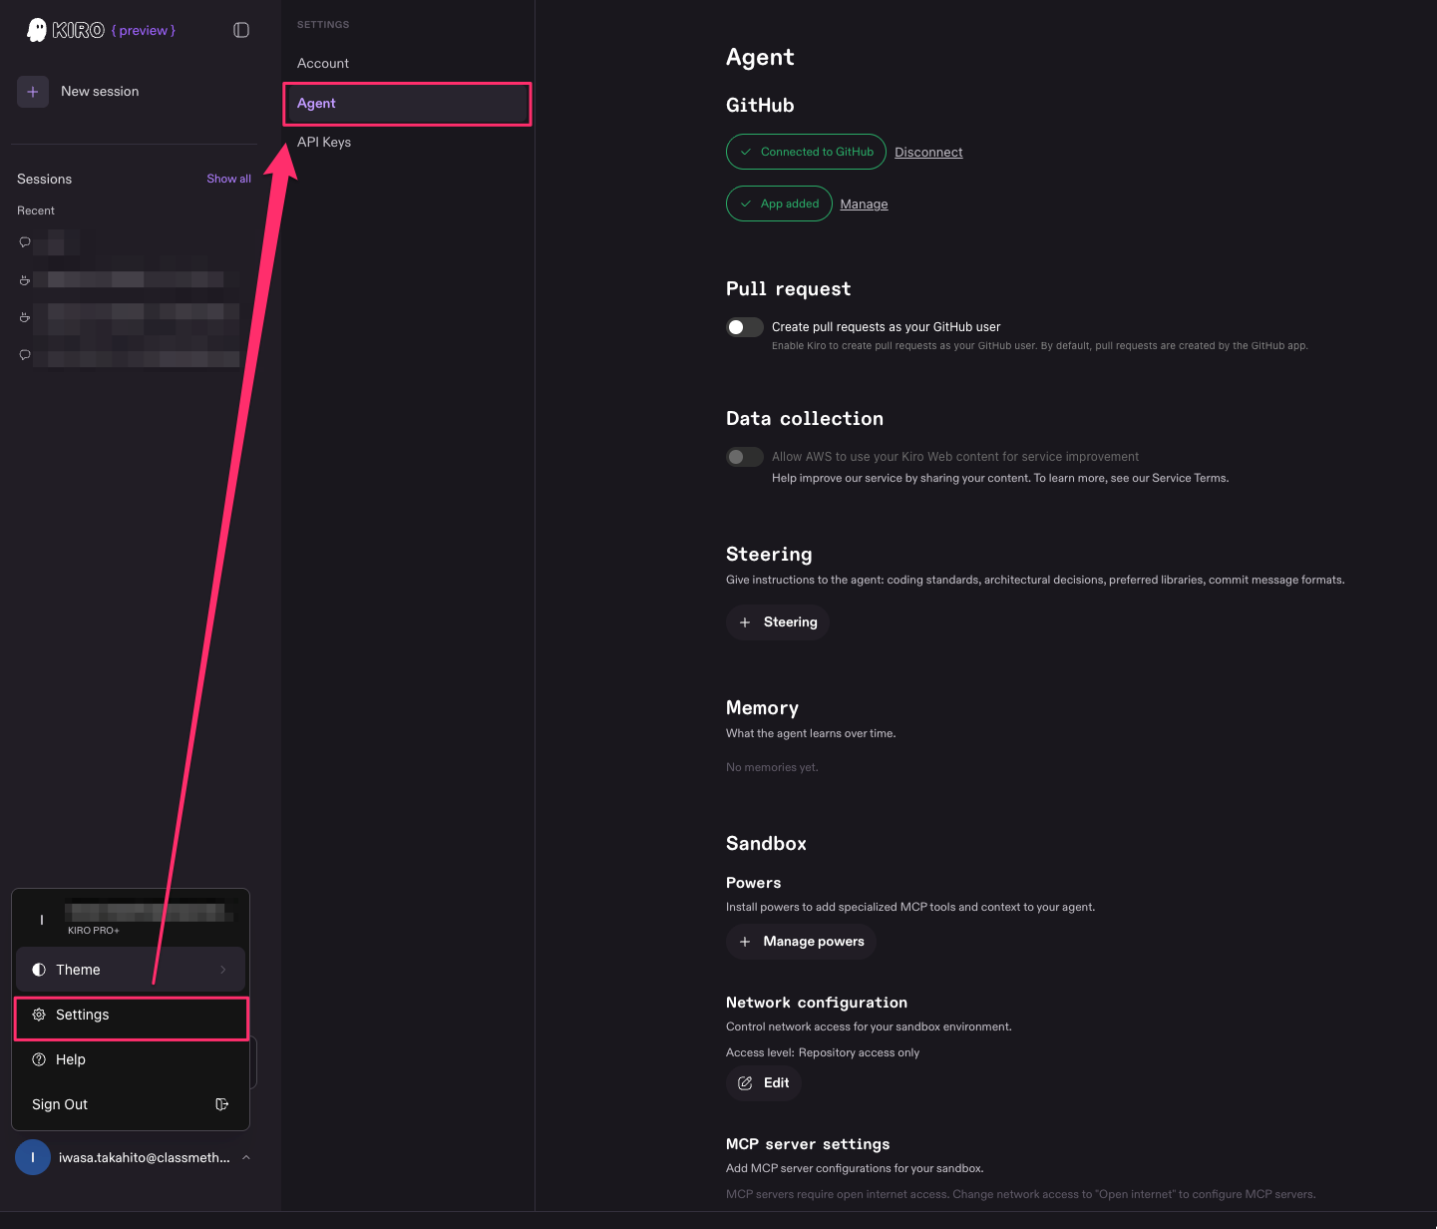
Task: Click the Help question mark icon
Action: [x=39, y=1059]
